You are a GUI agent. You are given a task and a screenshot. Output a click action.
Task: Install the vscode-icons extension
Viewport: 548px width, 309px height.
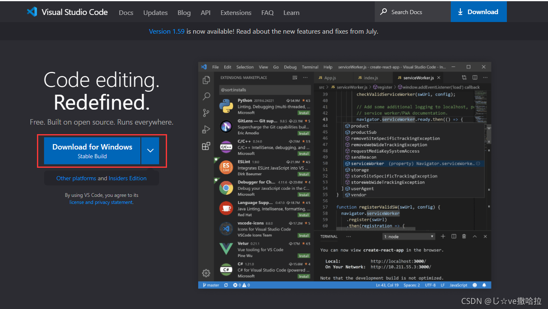click(x=304, y=235)
